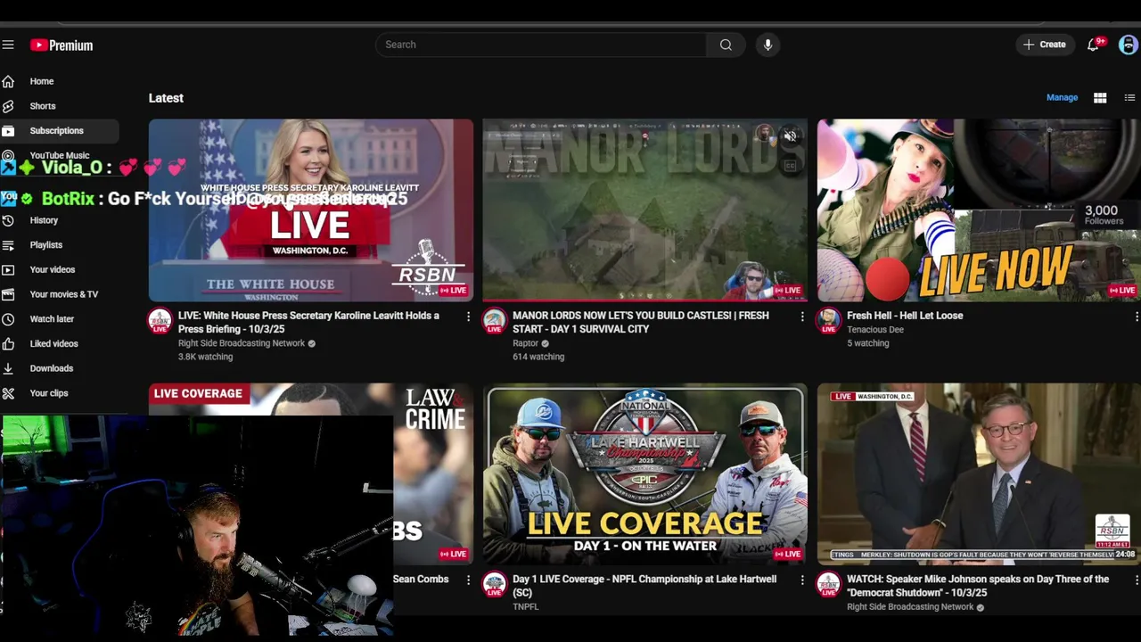1141x642 pixels.
Task: Select Subscriptions in sidebar
Action: click(x=57, y=131)
